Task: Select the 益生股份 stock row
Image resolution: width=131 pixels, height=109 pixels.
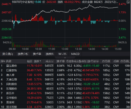Action: tap(65, 66)
